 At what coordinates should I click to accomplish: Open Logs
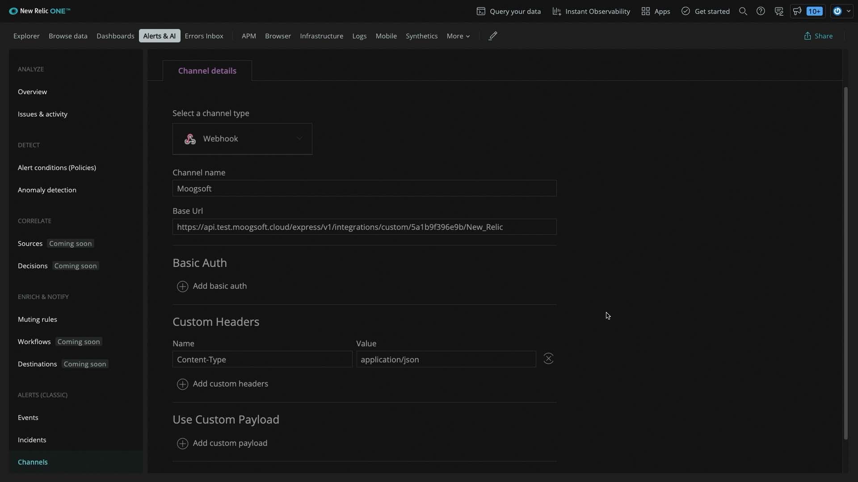pos(359,36)
